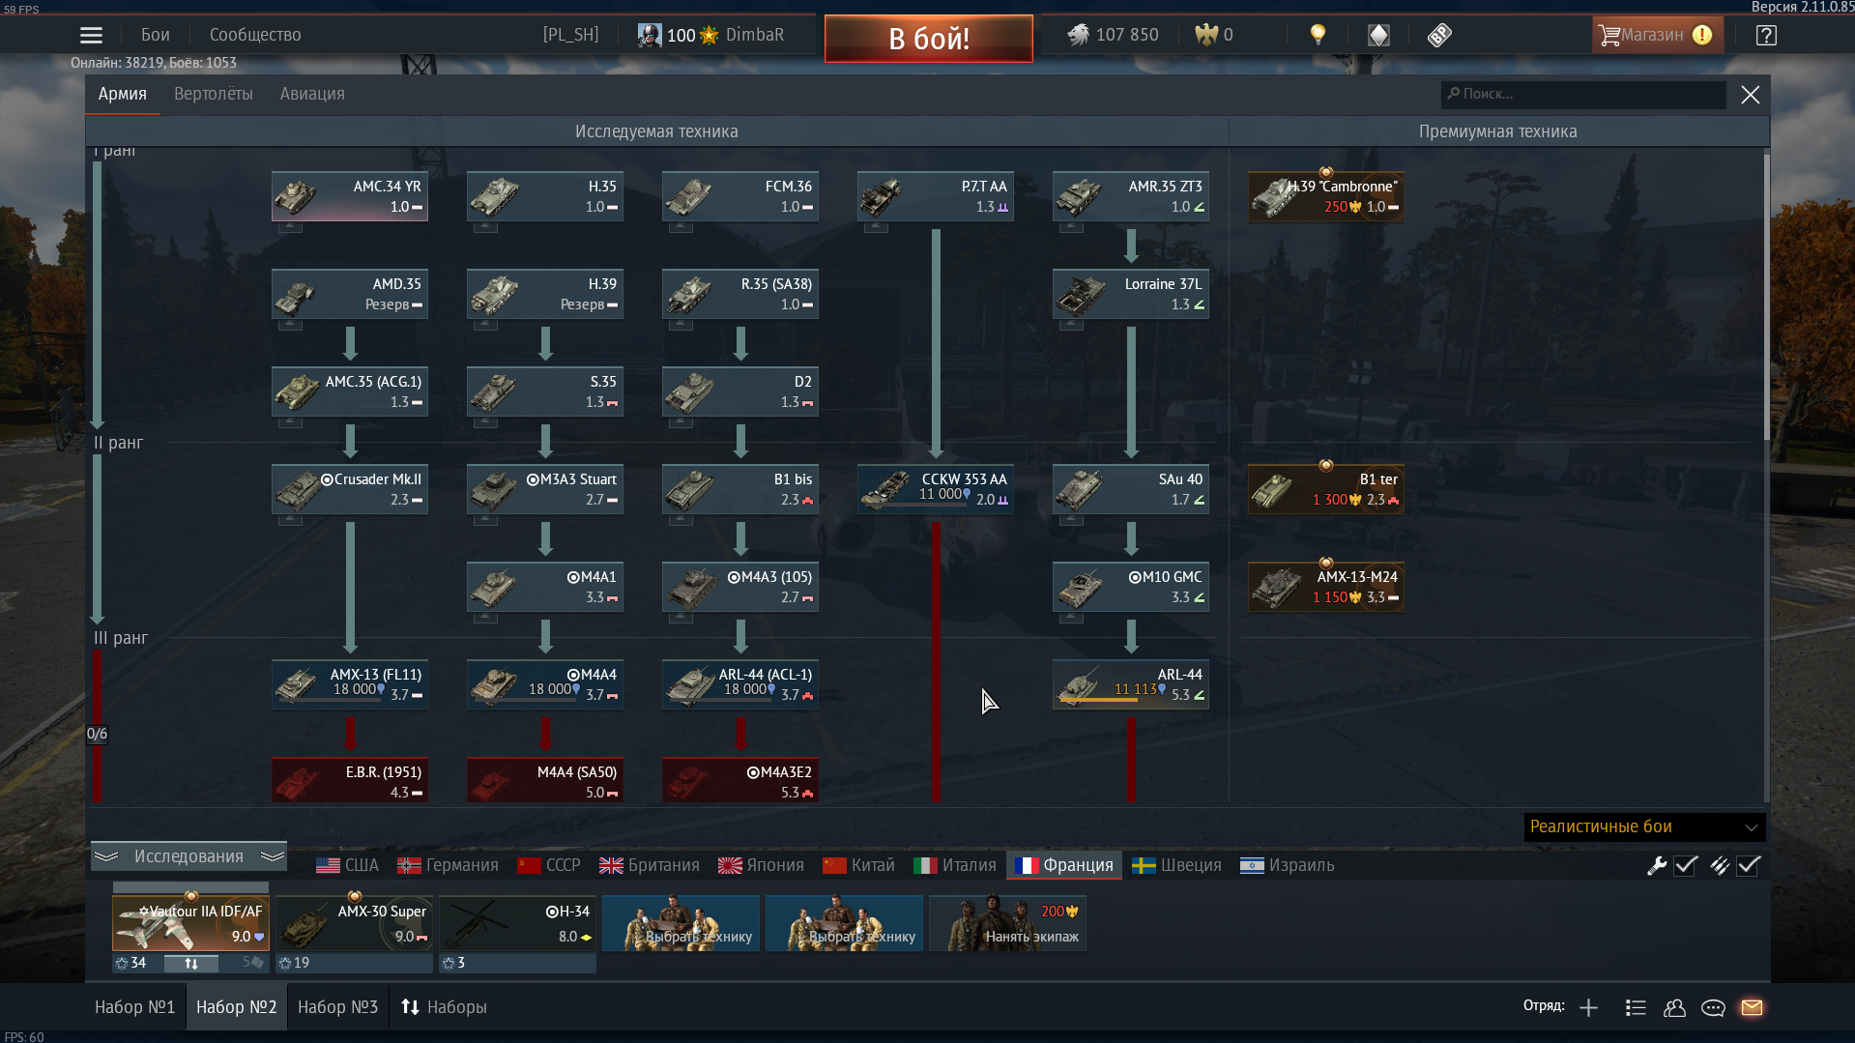Select the H-34 helicopter crew slot
The image size is (1855, 1043).
pos(517,923)
